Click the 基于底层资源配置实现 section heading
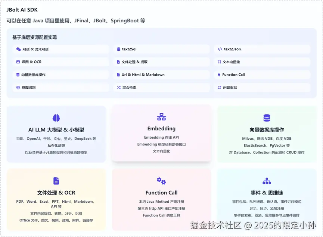 (x=35, y=37)
